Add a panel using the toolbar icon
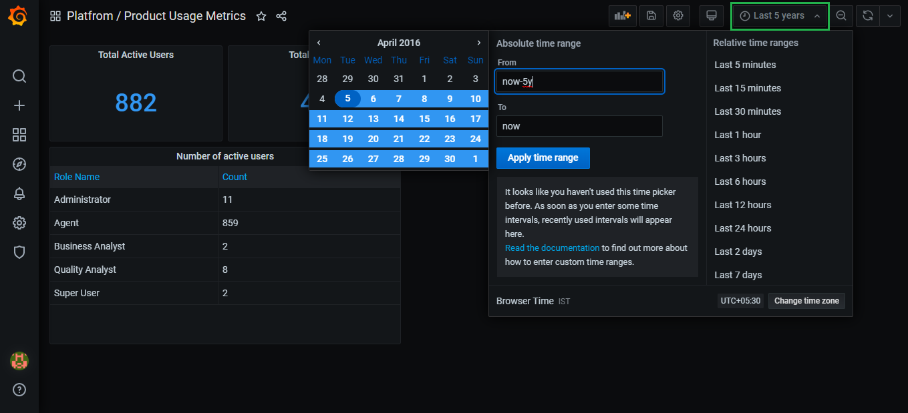This screenshot has height=413, width=908. click(x=623, y=16)
